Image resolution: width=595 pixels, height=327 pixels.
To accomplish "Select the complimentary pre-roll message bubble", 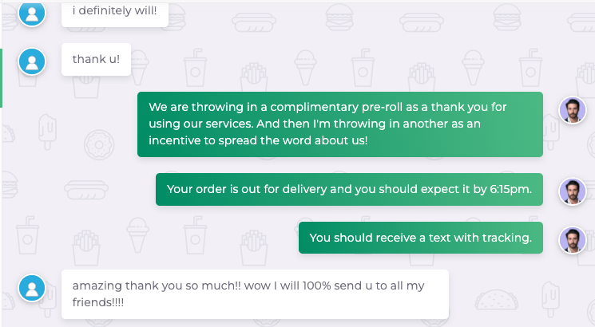I will coord(339,124).
